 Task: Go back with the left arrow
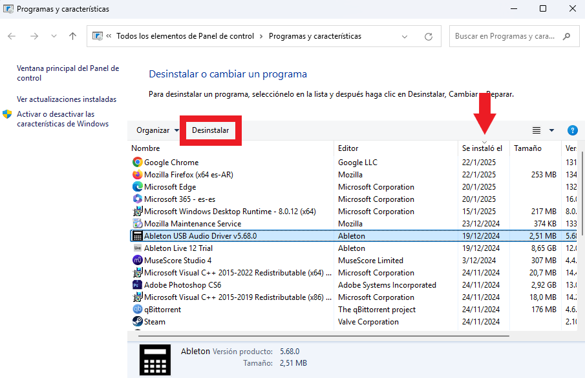click(x=12, y=36)
